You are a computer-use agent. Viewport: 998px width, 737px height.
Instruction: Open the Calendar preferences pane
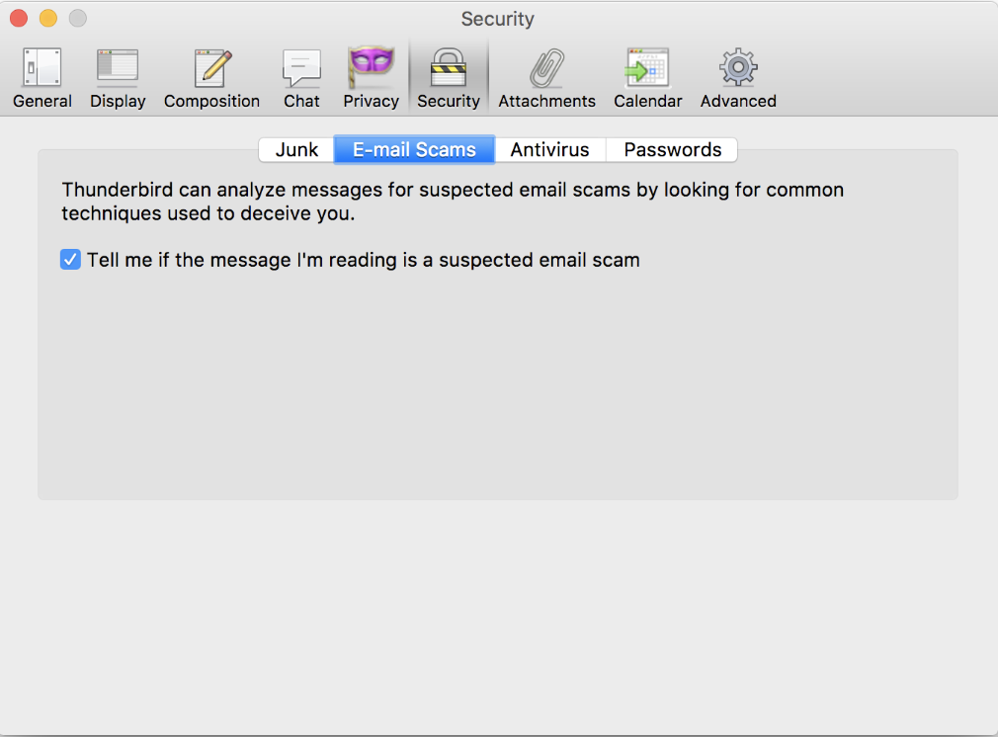[x=647, y=77]
